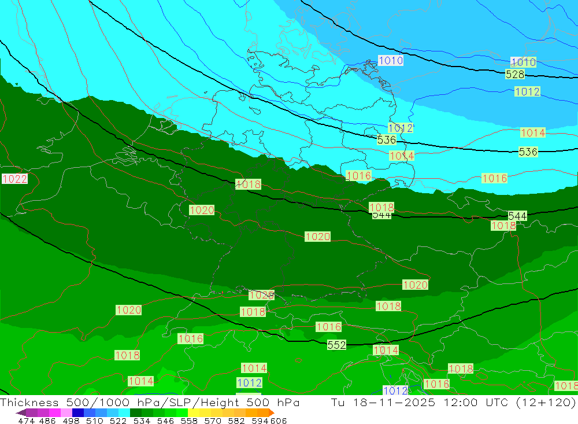This screenshot has height=424, width=578.
Task: Pick the brightest lime green legend swatch
Action: 182,412
